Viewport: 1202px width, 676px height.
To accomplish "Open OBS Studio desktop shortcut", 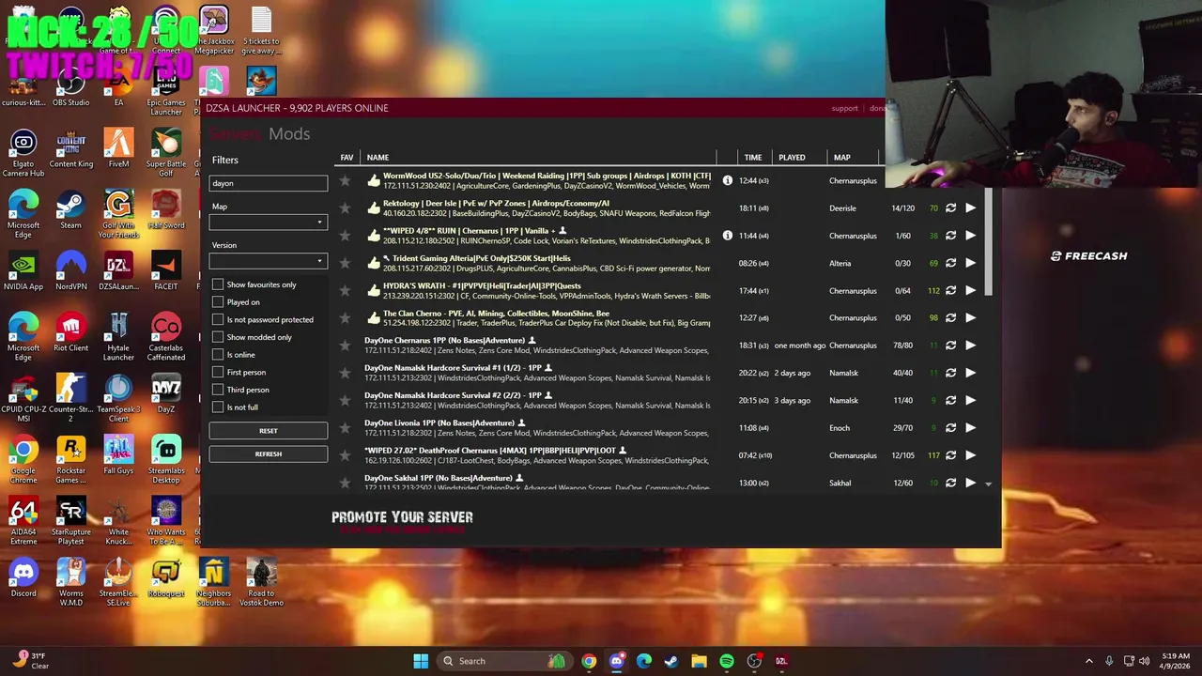I will [70, 87].
